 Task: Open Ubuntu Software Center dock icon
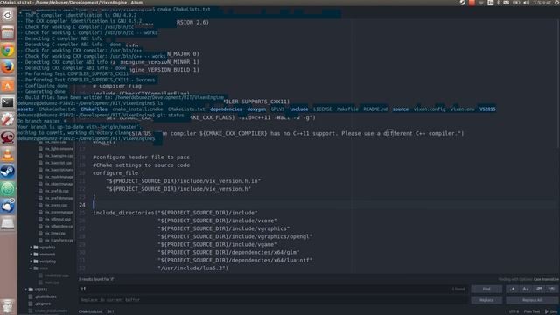click(8, 86)
